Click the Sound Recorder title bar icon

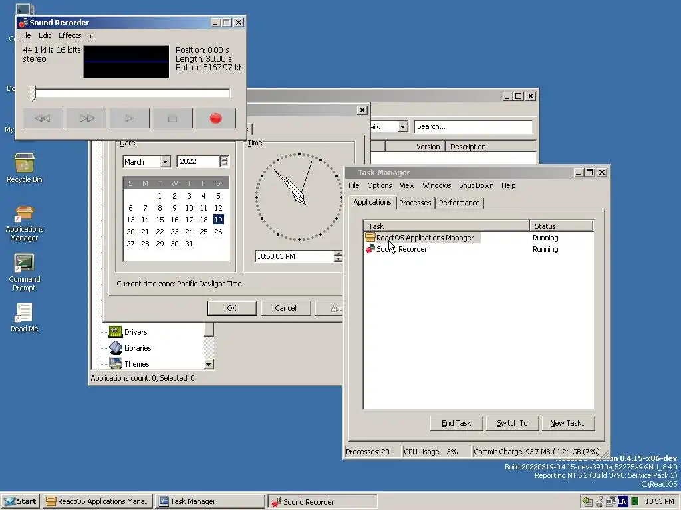23,23
